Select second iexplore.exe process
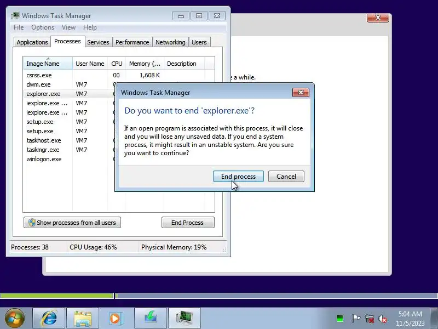The height and width of the screenshot is (329, 438). click(70, 112)
